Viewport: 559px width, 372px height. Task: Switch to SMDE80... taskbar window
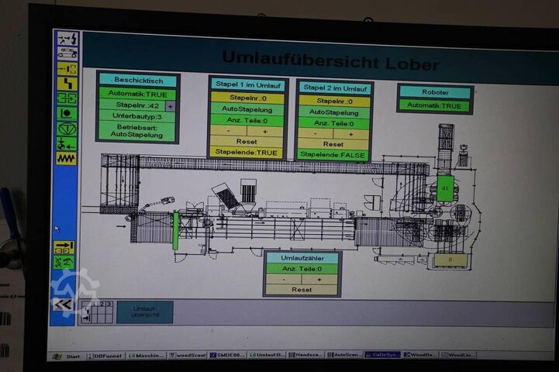pos(227,355)
